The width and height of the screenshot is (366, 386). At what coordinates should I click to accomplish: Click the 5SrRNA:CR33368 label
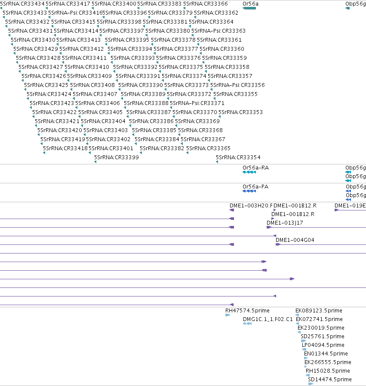[200, 130]
